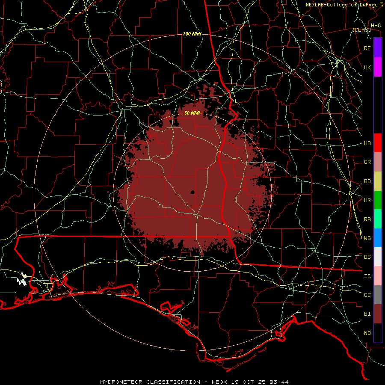Viewport: 385px width, 385px height.
Task: Pick the white DS legend swatch
Action: point(378,257)
